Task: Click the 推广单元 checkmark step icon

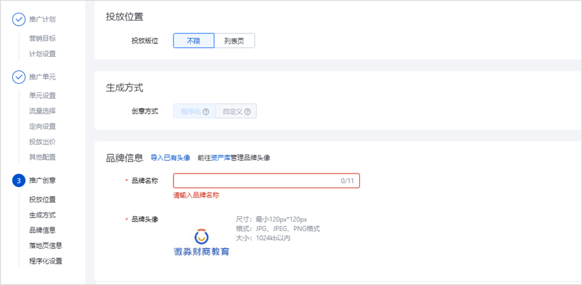Action: click(18, 77)
